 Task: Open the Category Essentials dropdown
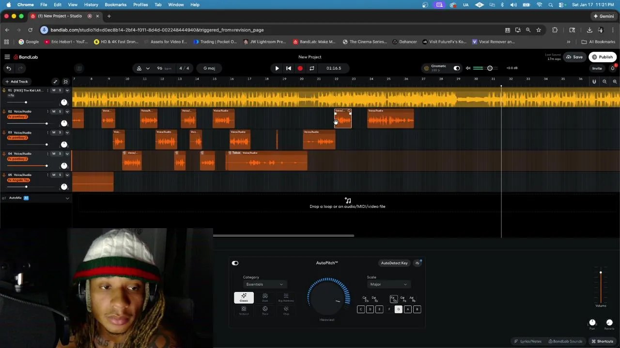(264, 284)
